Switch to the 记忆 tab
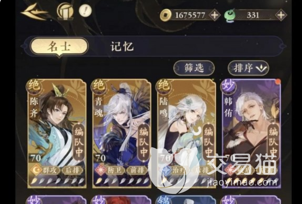302x204 pixels. 122,46
